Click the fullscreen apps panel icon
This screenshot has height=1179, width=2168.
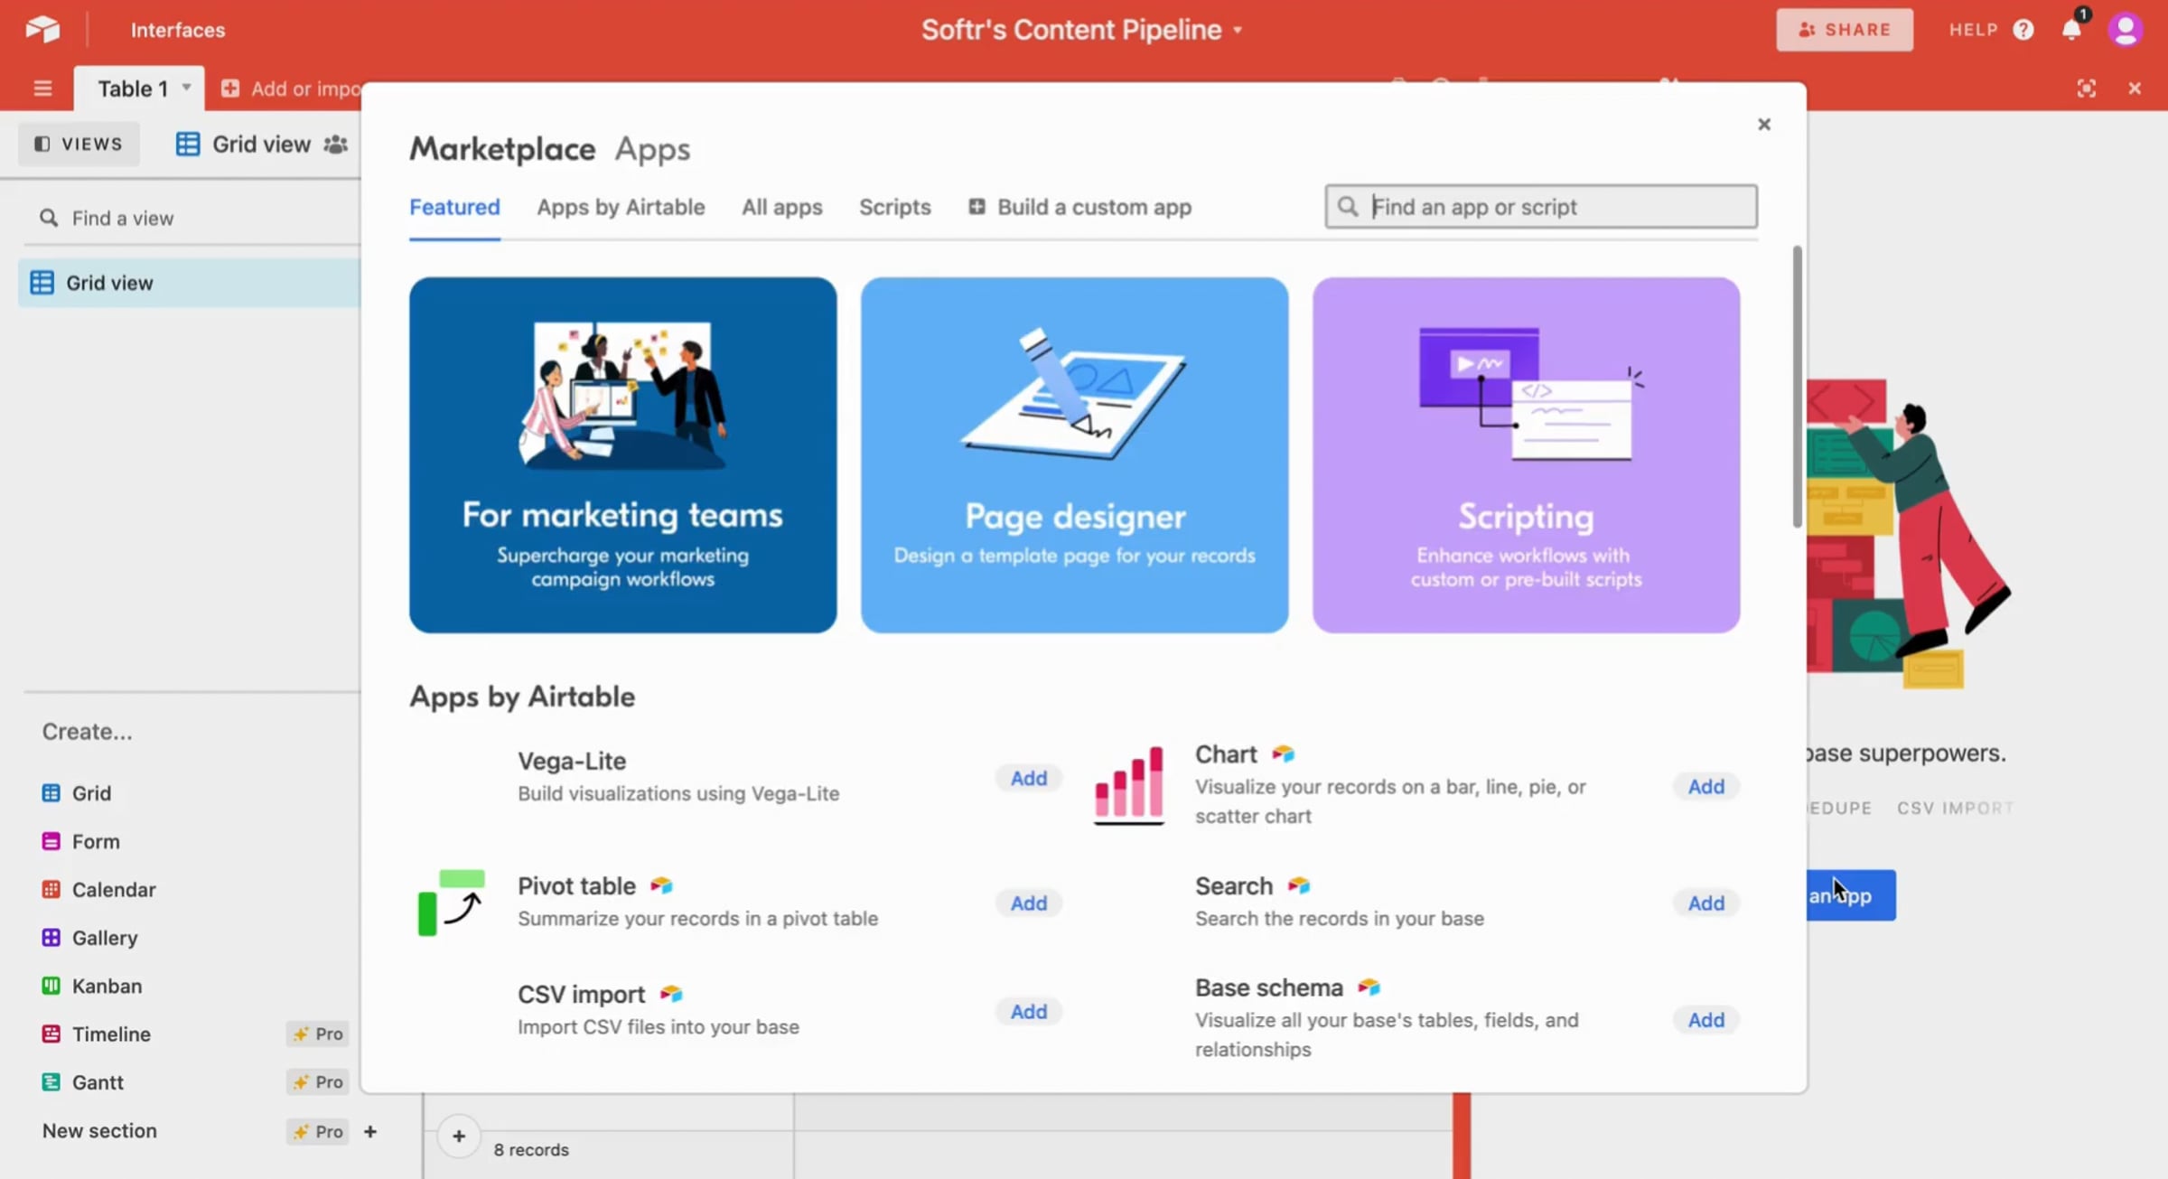tap(2086, 89)
